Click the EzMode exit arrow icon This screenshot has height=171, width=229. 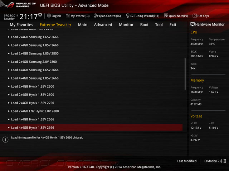coord(224,161)
